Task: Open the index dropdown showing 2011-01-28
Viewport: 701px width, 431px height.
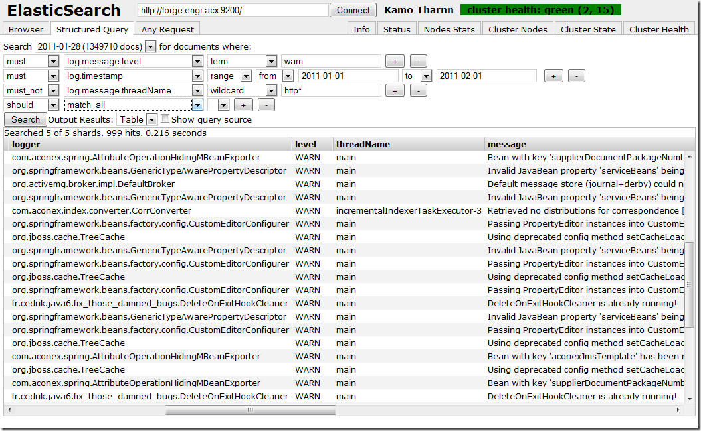Action: 95,46
